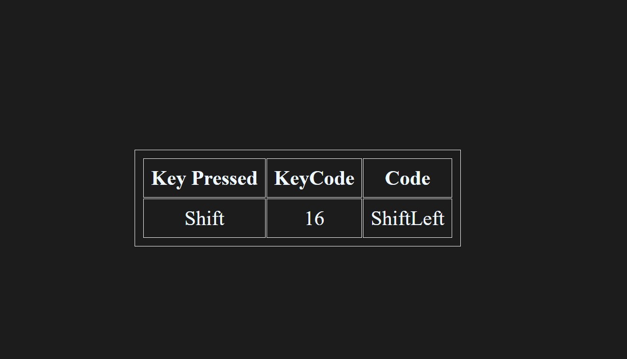
Task: Select the cell below the KeyCode header
Action: 314,218
